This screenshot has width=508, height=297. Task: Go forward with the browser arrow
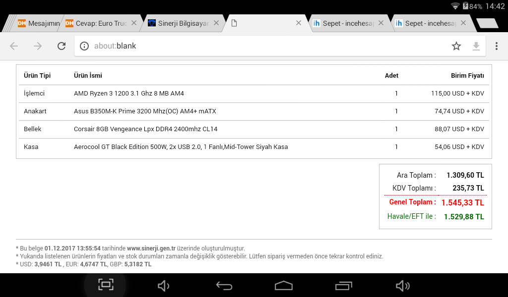[x=38, y=46]
